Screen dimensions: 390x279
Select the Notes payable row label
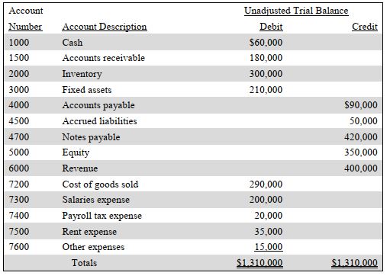coord(91,137)
